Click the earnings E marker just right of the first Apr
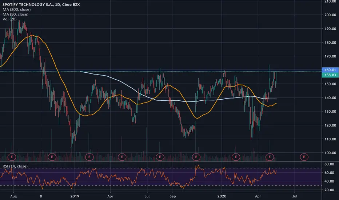 (122, 157)
